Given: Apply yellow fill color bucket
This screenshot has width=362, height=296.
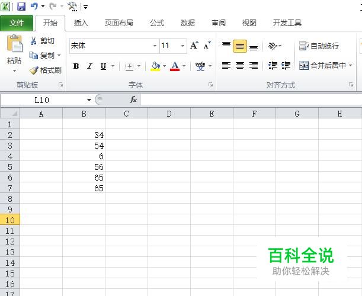Looking at the screenshot, I should 155,66.
